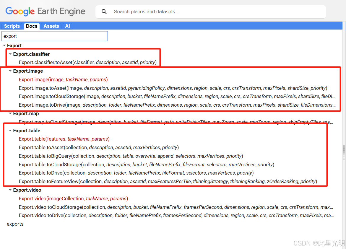The height and width of the screenshot is (249, 346).
Task: Focus the Search places and datasets field
Action: coord(210,12)
